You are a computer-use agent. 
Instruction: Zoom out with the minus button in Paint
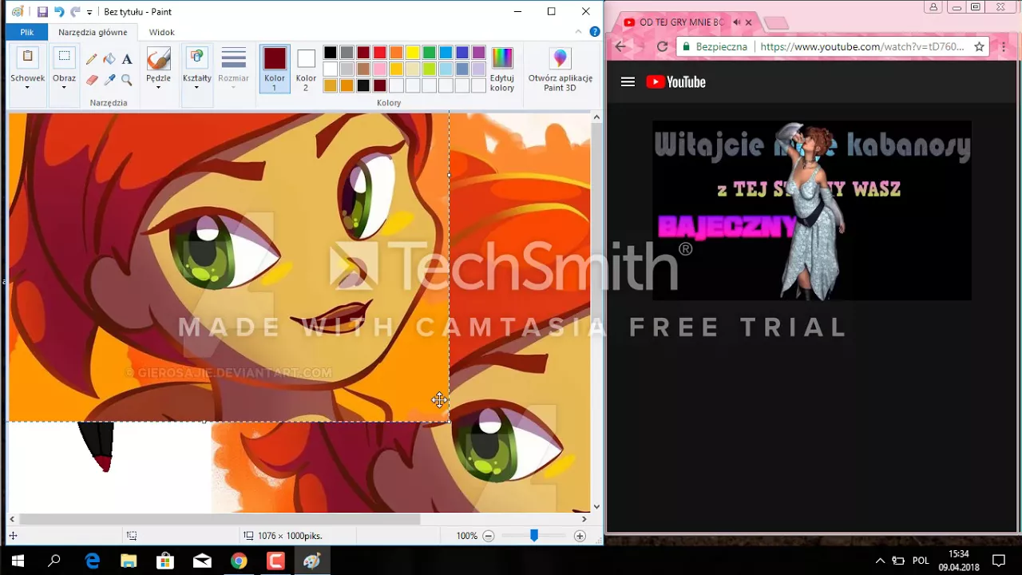[x=489, y=536]
